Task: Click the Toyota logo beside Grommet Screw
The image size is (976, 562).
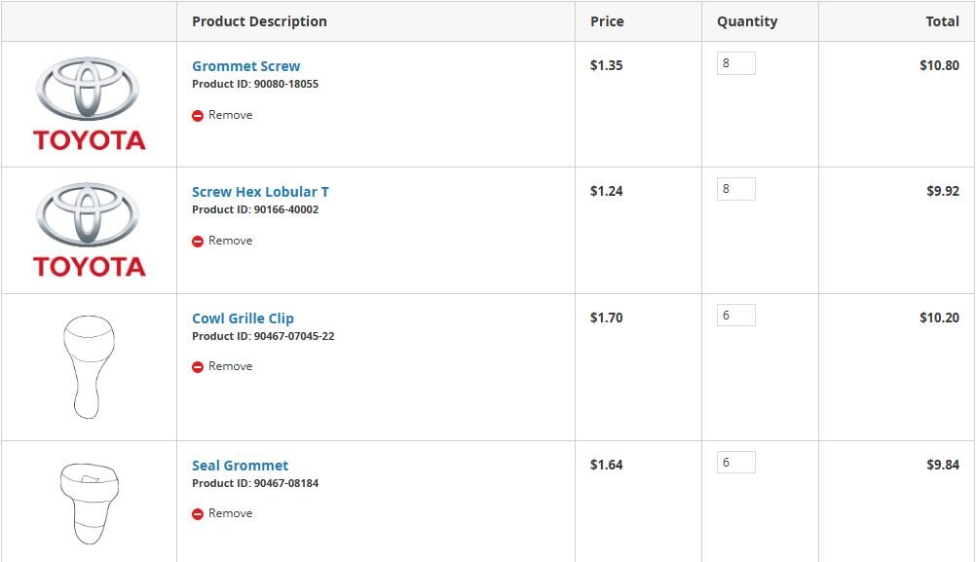Action: pos(89,104)
